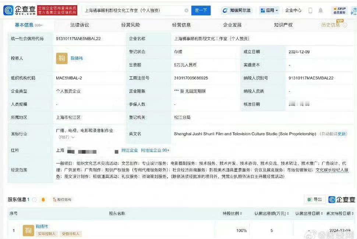Click the 登记状态 value 存续

[178, 52]
